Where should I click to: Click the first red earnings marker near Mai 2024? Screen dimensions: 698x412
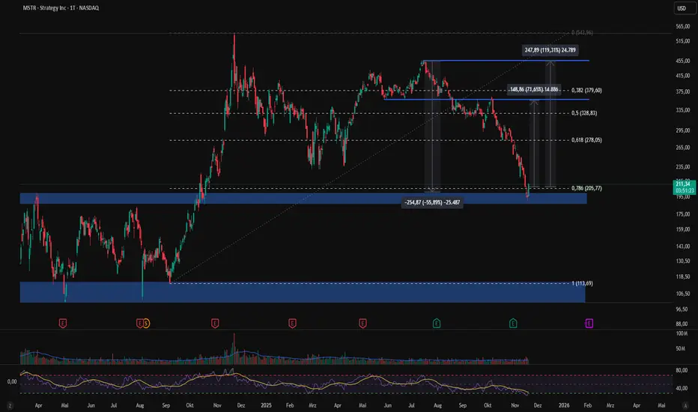click(x=63, y=324)
